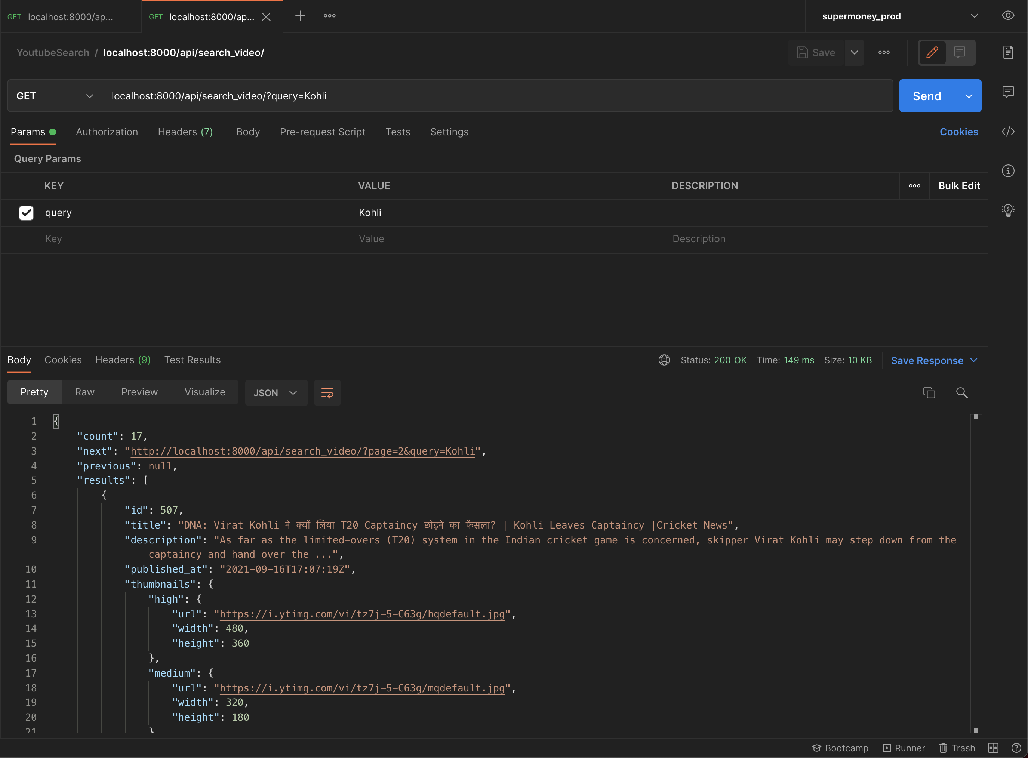Select the Raw response view tab
The width and height of the screenshot is (1028, 758).
click(84, 392)
